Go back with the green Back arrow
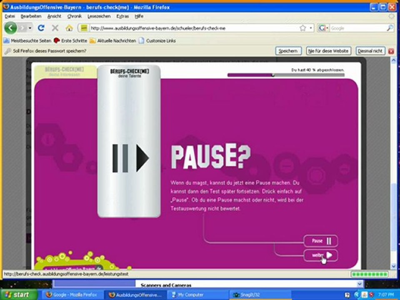 click(11, 28)
